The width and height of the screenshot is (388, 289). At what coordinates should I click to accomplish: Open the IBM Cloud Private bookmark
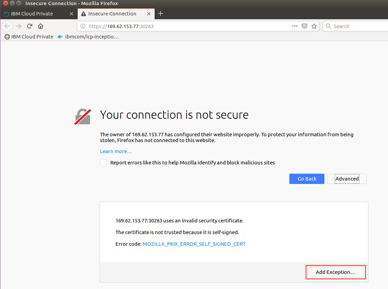(x=29, y=37)
